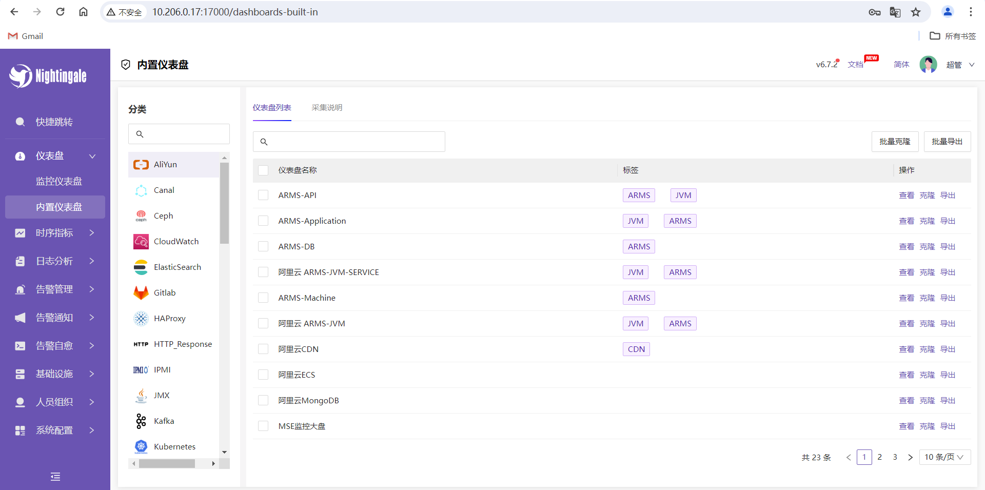The image size is (985, 490).
Task: Expand the 时序指标 sidebar menu
Action: (x=55, y=233)
